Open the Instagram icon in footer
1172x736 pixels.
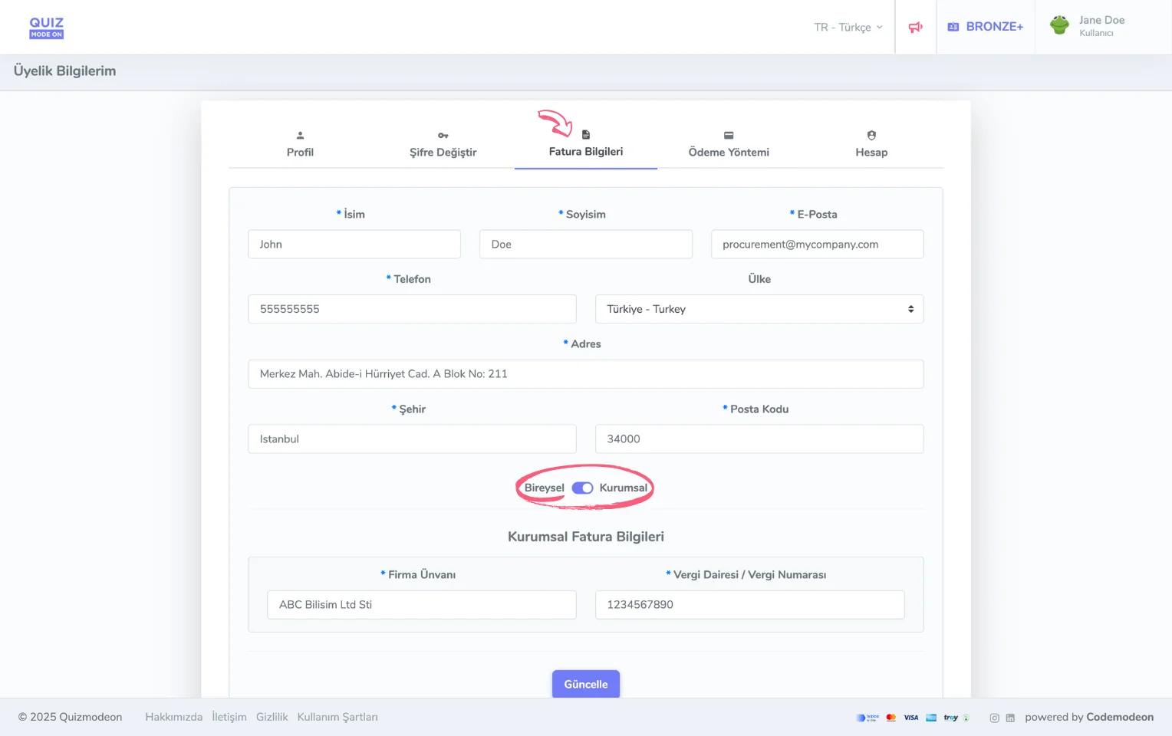tap(994, 718)
